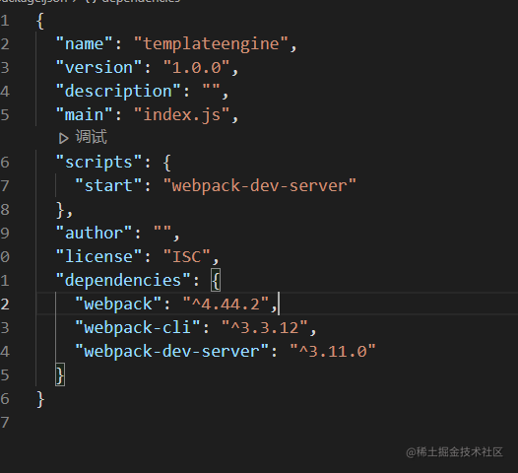Click the 调试 debug codelens link
This screenshot has height=473, width=518.
click(92, 137)
